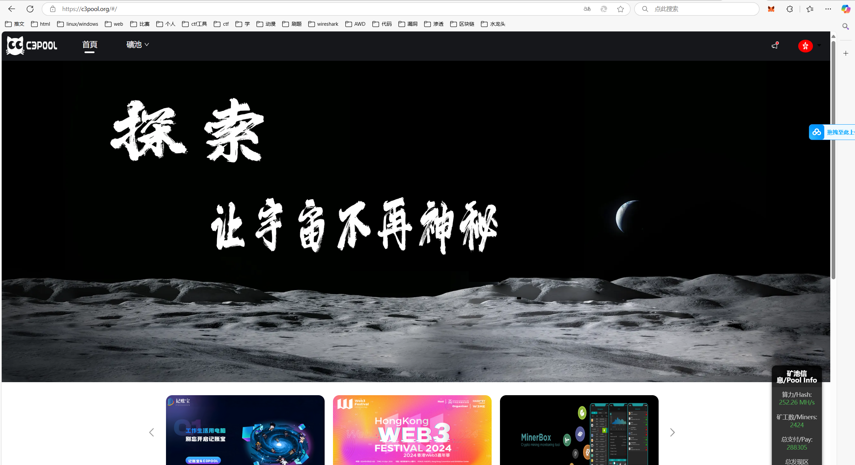
Task: Open the sidebar search magnifier icon
Action: click(x=845, y=26)
